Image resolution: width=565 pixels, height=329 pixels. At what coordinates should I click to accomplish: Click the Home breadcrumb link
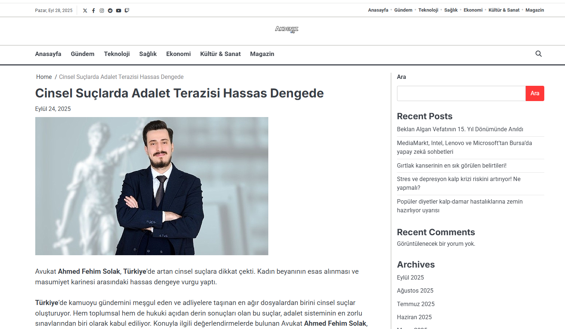[44, 77]
